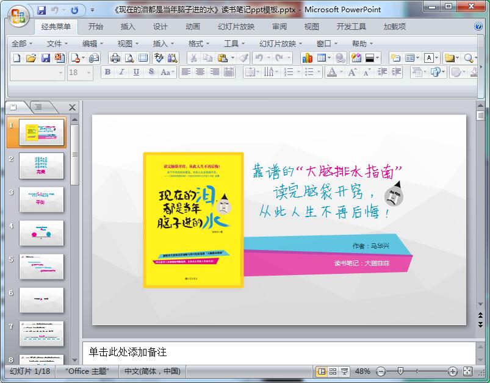Insert a table using the table icon
The image size is (490, 383).
coord(321,58)
